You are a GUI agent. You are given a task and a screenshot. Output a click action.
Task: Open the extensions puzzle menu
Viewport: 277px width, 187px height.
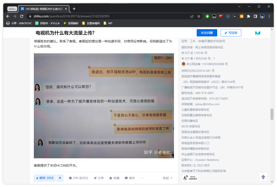(x=248, y=16)
